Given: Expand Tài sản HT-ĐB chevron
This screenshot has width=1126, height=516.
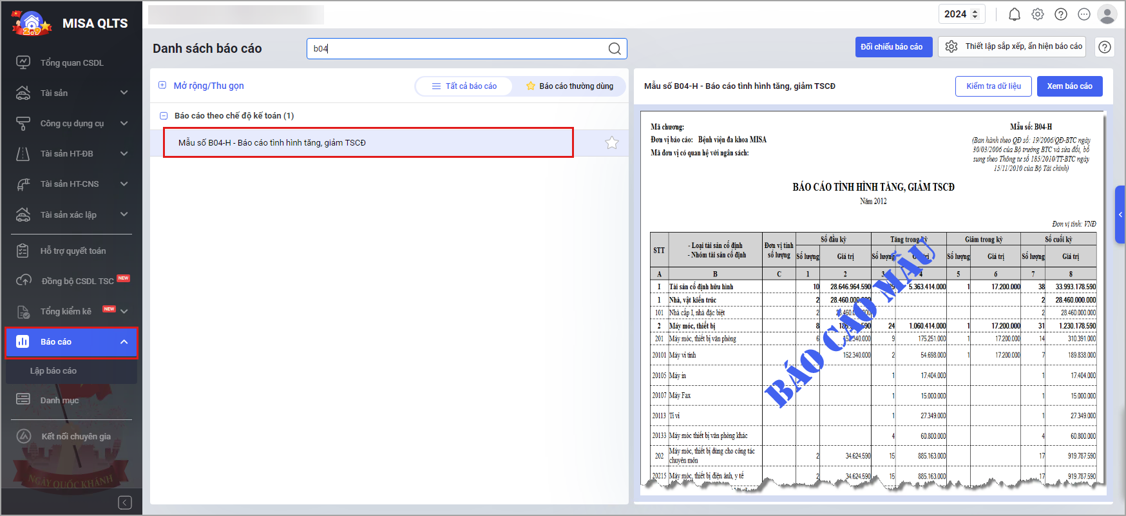Looking at the screenshot, I should (124, 153).
